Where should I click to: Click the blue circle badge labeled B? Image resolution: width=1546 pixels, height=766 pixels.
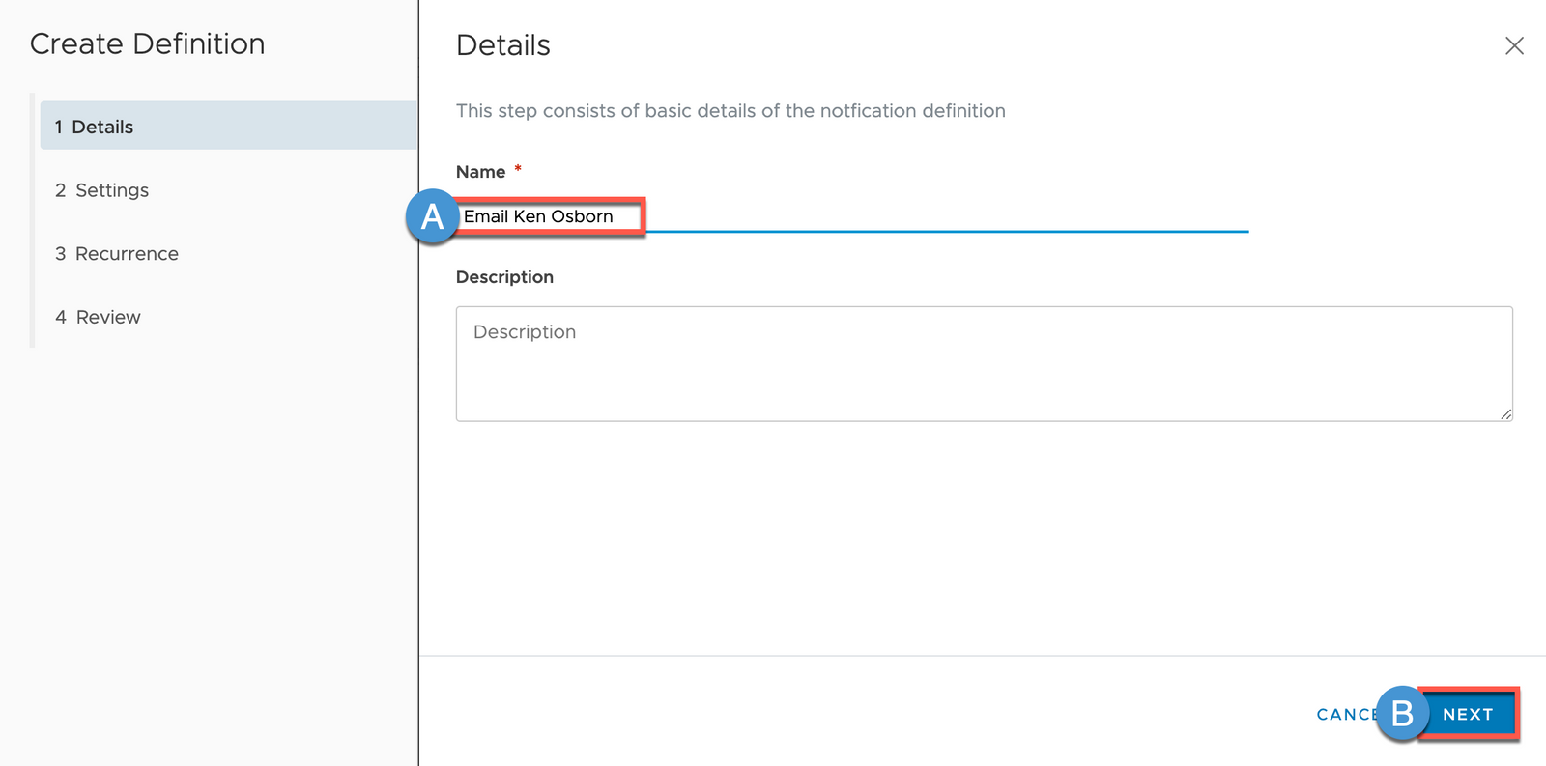(x=1402, y=714)
